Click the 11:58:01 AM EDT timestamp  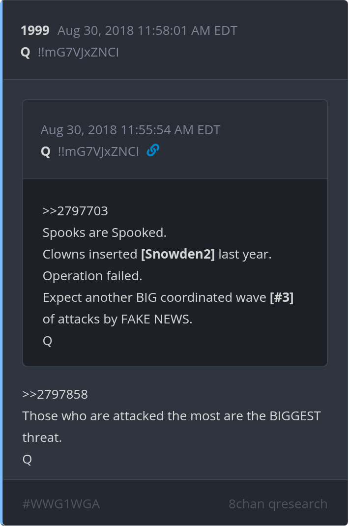click(x=147, y=30)
